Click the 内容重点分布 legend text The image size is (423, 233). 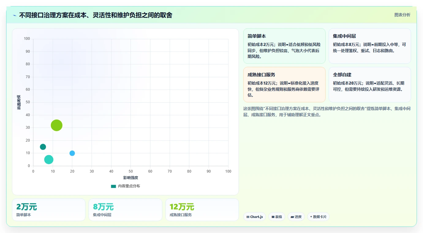pos(129,186)
